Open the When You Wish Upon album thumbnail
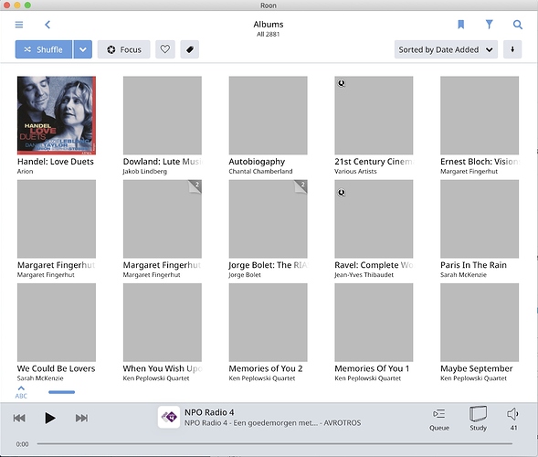The height and width of the screenshot is (457, 538). click(163, 323)
